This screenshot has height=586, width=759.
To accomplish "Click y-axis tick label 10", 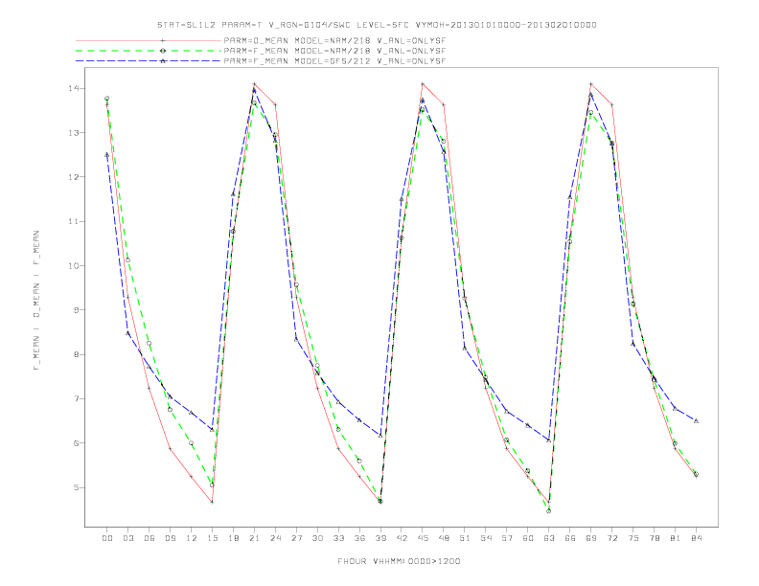I will tap(74, 266).
